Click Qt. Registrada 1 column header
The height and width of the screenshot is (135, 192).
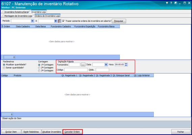tap(70, 75)
